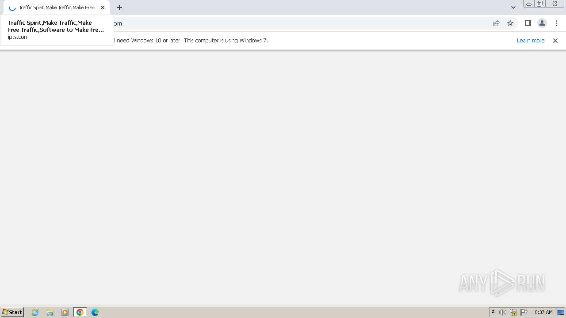Open the volume speaker tray icon
The image size is (566, 318).
click(503, 312)
